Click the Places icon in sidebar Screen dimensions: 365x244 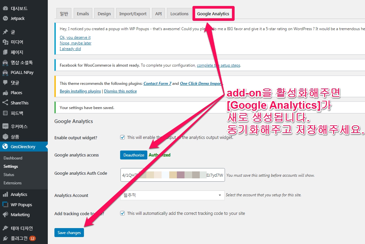(5, 93)
